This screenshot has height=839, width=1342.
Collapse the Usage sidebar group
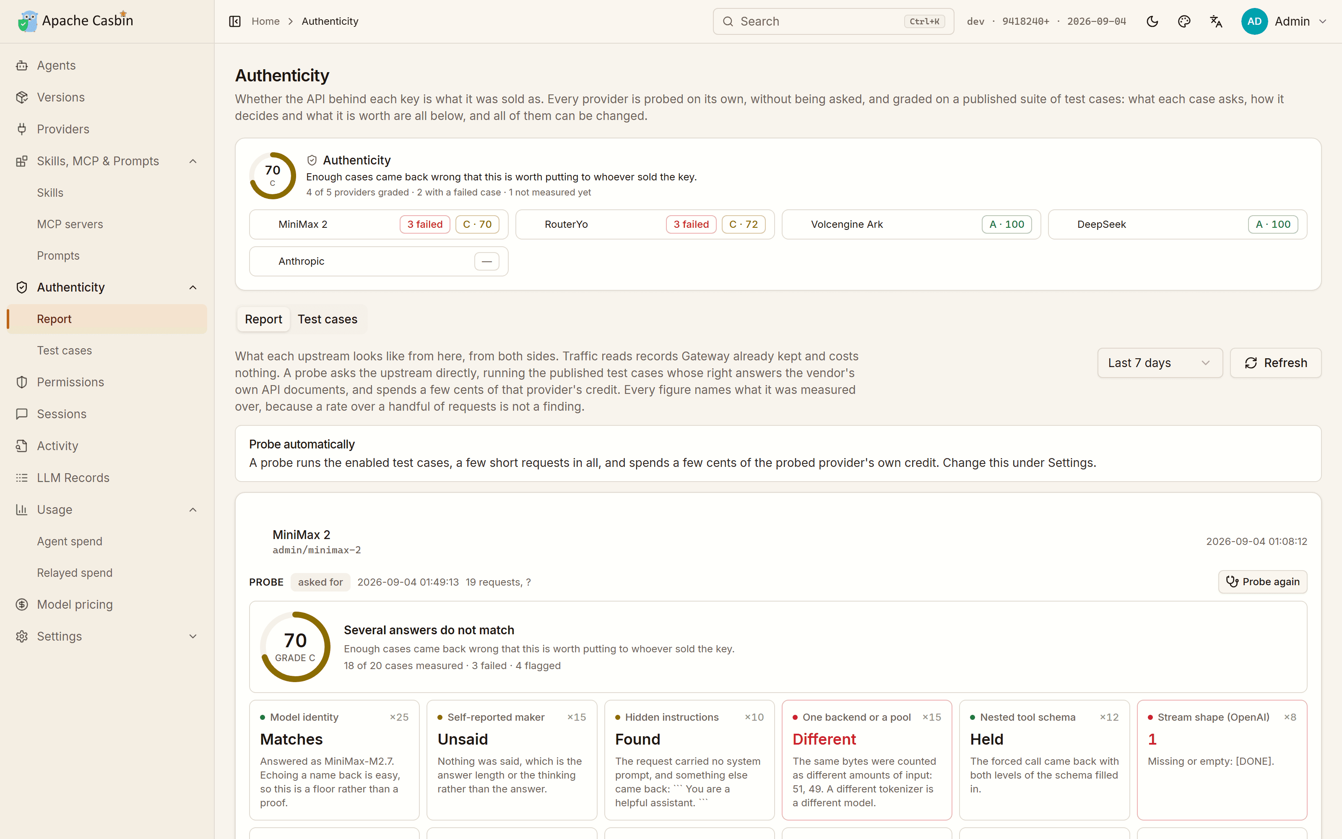tap(193, 509)
